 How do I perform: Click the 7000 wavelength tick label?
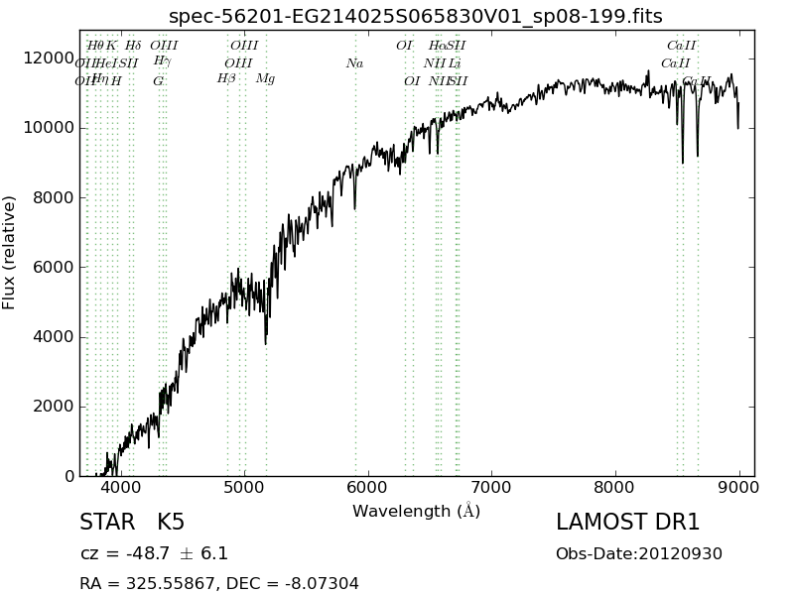click(x=491, y=487)
